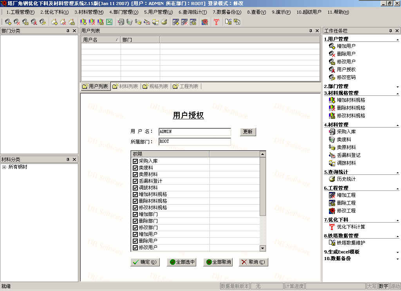
Task: Click the red Y optimize toolbar icon
Action: pyautogui.click(x=216, y=22)
